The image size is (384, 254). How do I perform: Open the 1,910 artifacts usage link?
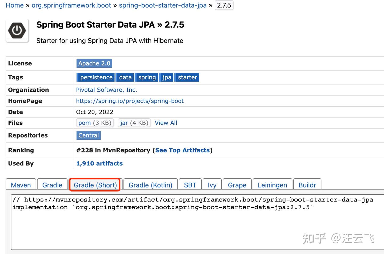click(99, 163)
